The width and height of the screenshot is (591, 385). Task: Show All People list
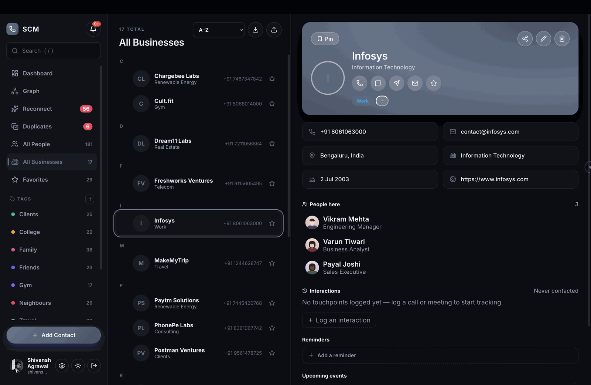pyautogui.click(x=52, y=144)
